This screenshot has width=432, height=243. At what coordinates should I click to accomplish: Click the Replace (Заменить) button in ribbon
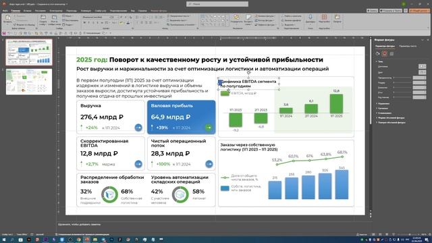coord(291,20)
